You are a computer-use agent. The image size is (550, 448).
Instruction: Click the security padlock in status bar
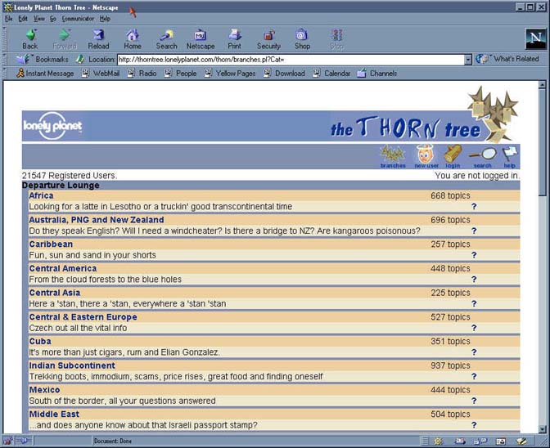tap(8, 441)
